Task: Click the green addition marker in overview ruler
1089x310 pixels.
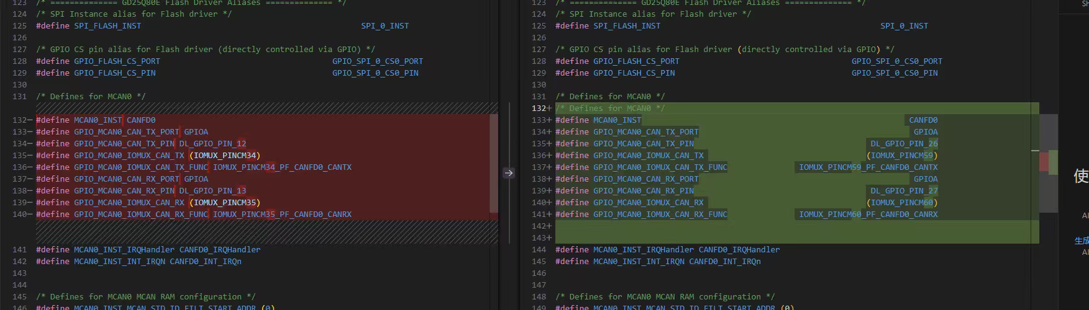Action: click(x=1053, y=162)
